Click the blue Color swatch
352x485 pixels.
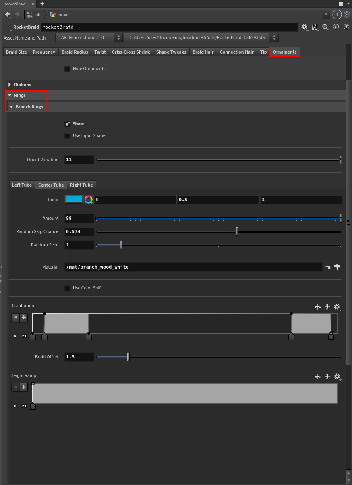74,200
